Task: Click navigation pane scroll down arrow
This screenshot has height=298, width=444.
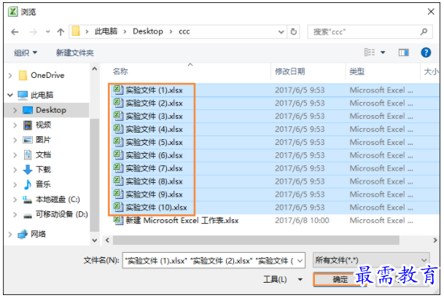Action: (95, 240)
